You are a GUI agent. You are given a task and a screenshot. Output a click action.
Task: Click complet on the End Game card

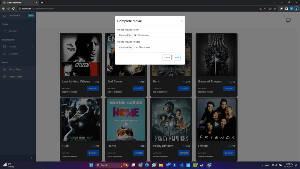pyautogui.click(x=138, y=88)
